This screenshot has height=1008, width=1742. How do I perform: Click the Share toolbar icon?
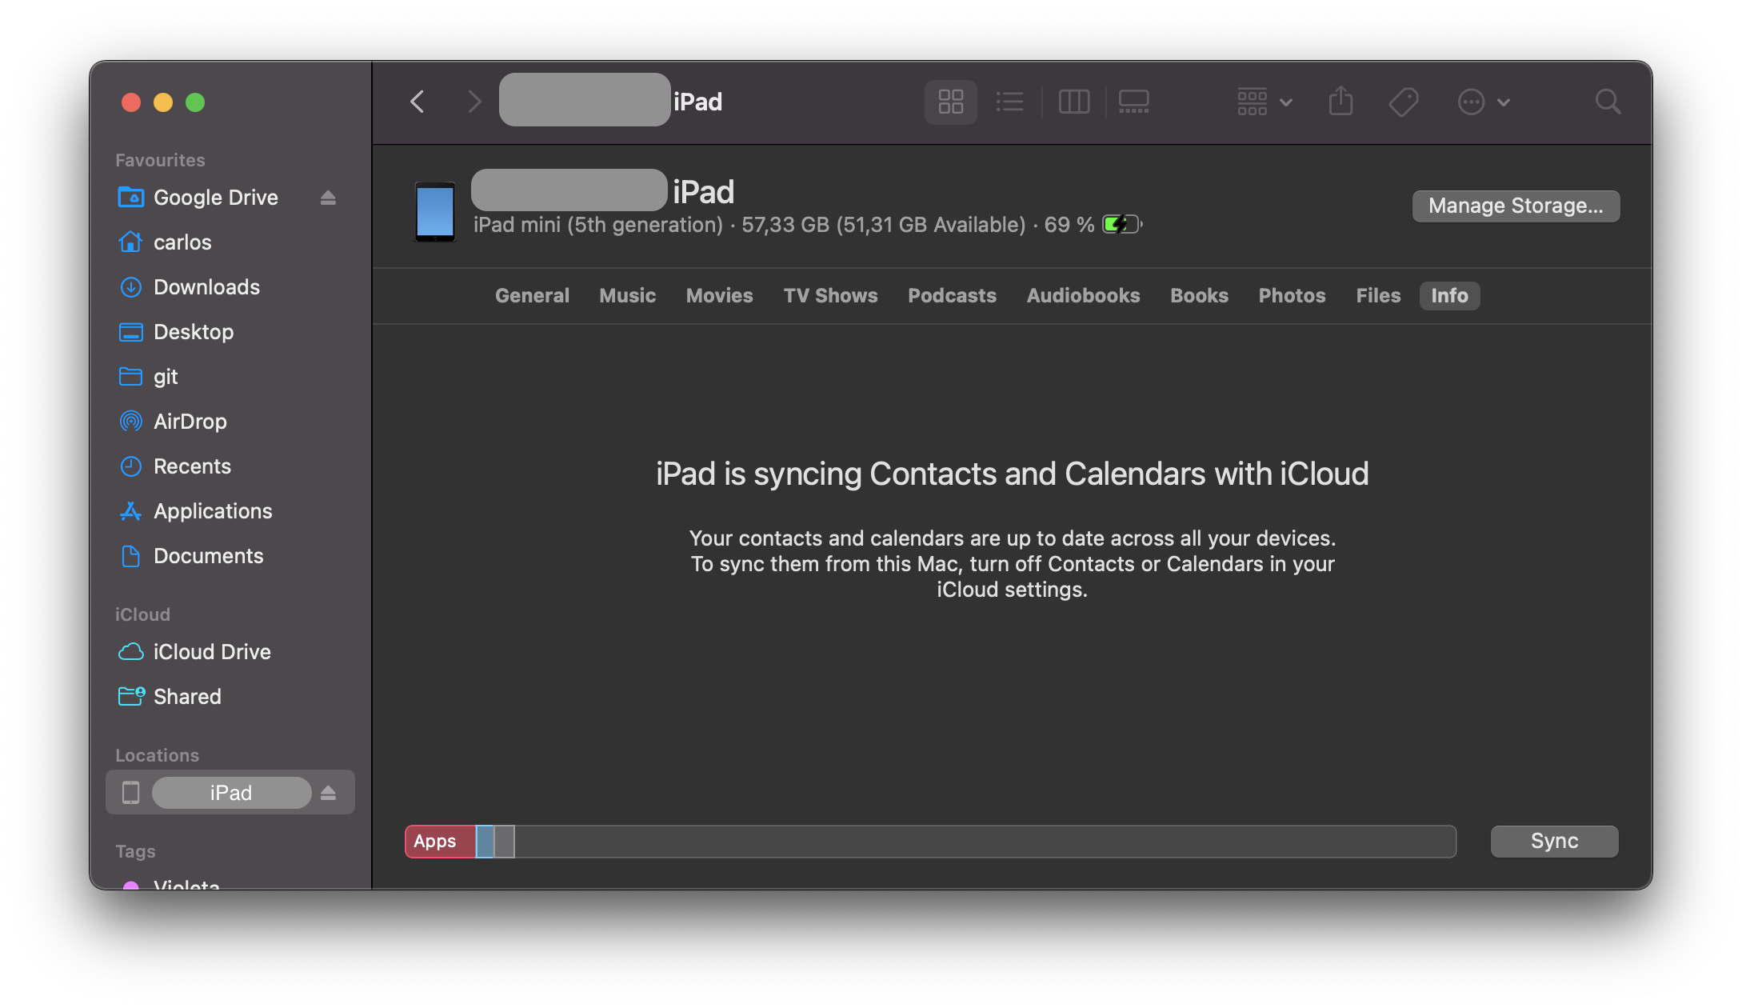pyautogui.click(x=1340, y=102)
